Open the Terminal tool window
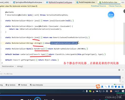Viewport: 125px width, 100px height. tap(23, 85)
